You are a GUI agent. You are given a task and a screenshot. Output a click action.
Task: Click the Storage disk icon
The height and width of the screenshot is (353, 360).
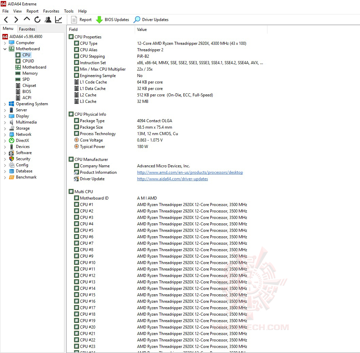coord(12,128)
